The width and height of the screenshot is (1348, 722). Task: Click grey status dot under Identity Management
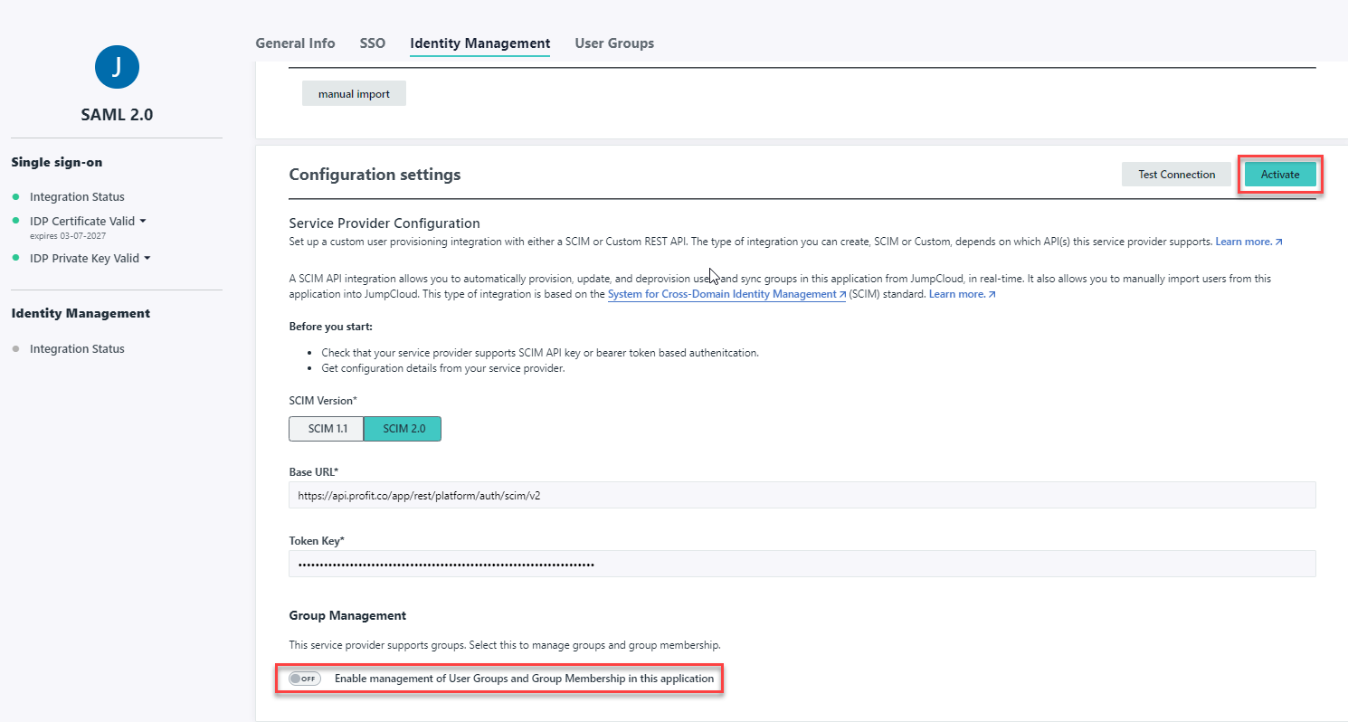tap(16, 349)
